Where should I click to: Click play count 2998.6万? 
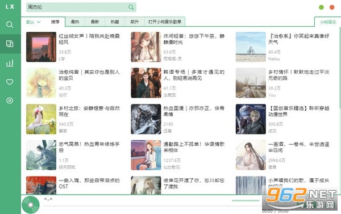click(x=277, y=160)
